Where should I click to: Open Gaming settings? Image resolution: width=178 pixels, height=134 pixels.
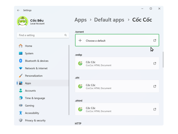click(43, 106)
